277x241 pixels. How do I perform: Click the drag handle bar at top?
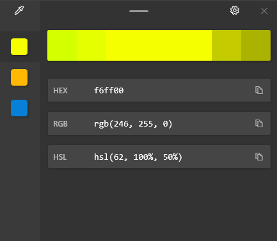139,11
